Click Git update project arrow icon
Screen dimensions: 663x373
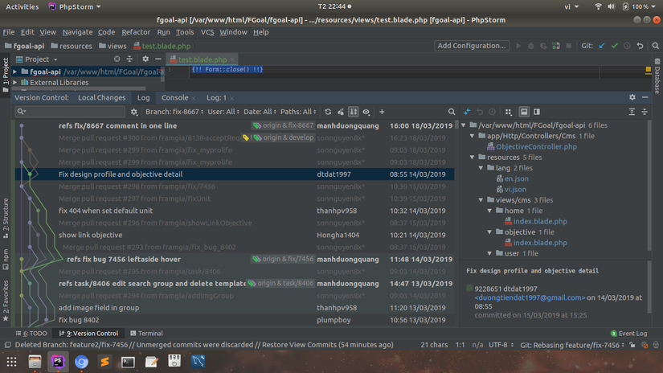pyautogui.click(x=602, y=46)
